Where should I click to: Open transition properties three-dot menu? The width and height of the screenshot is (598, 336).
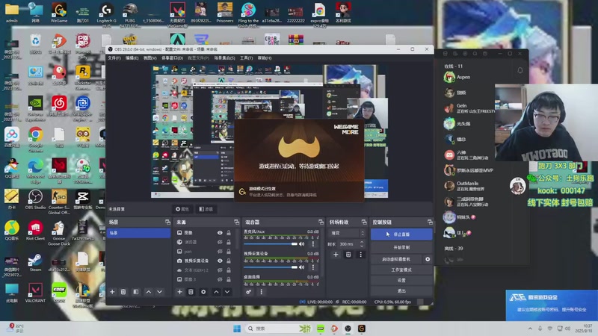(360, 255)
